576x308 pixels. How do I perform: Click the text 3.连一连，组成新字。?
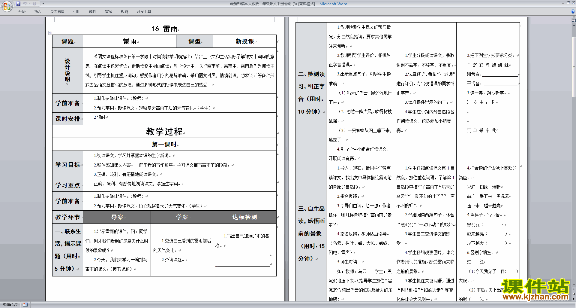(x=487, y=93)
